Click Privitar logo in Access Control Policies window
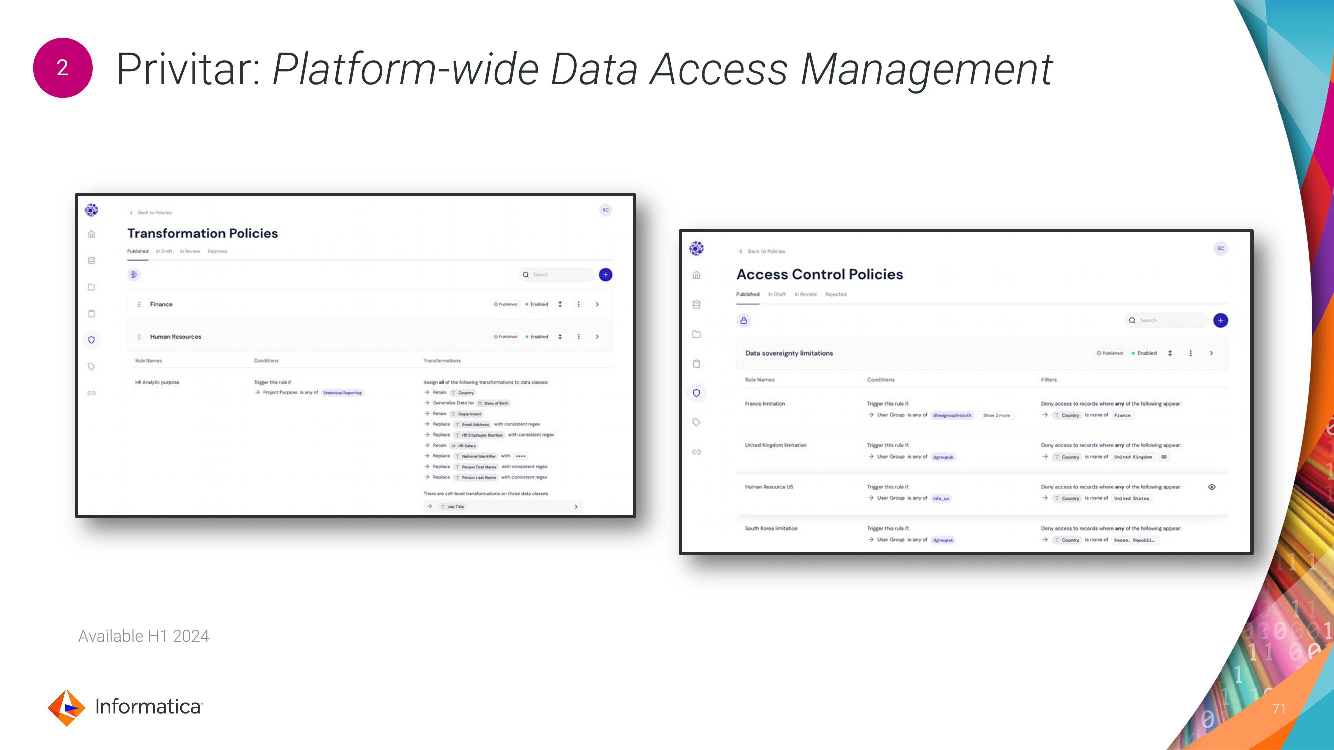The image size is (1334, 750). (x=696, y=249)
